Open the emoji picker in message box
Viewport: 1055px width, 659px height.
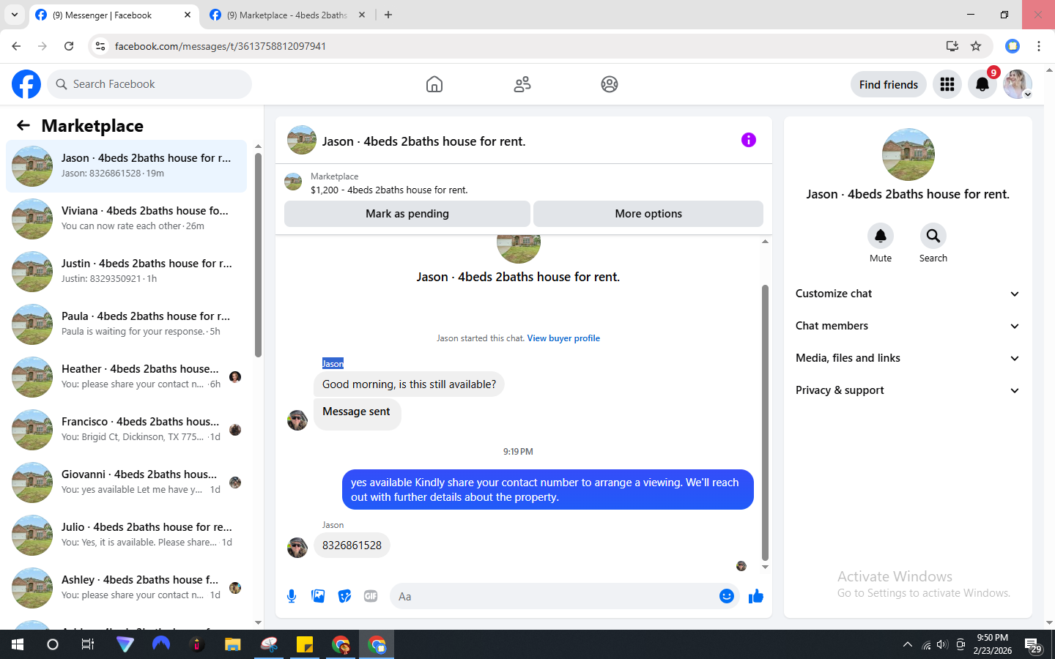click(727, 596)
